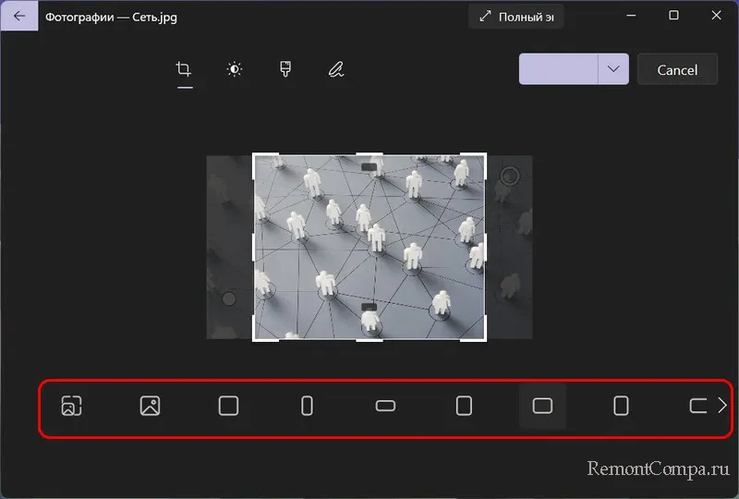Select the tall narrow portrait ratio
This screenshot has height=499, width=739.
click(x=307, y=406)
